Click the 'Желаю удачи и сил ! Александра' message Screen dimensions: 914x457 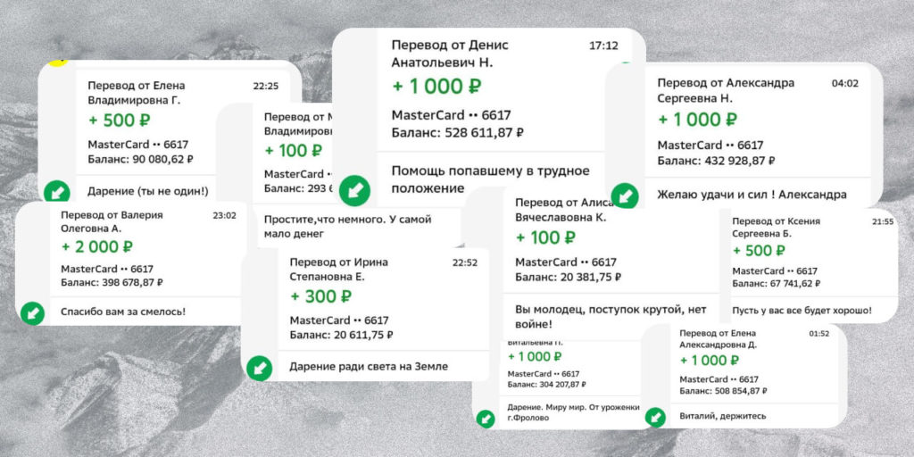[x=752, y=195]
